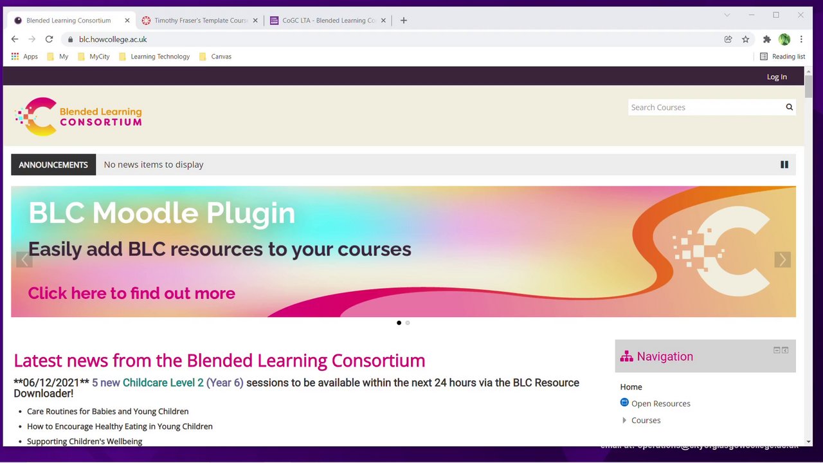The image size is (823, 463).
Task: Show previous banner slide
Action: pos(24,260)
